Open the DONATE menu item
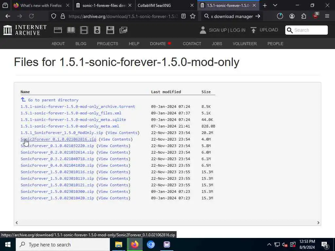Image resolution: width=335 pixels, height=251 pixels. (x=158, y=44)
